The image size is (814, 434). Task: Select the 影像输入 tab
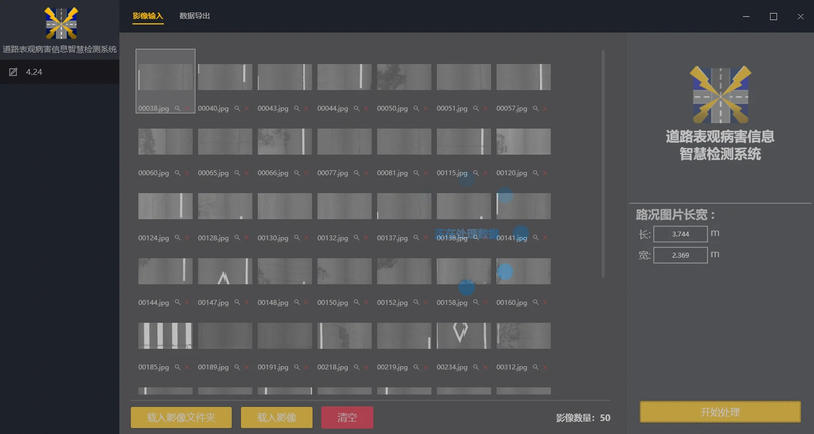point(148,16)
